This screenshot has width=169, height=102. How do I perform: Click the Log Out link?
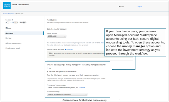[x=140, y=7]
